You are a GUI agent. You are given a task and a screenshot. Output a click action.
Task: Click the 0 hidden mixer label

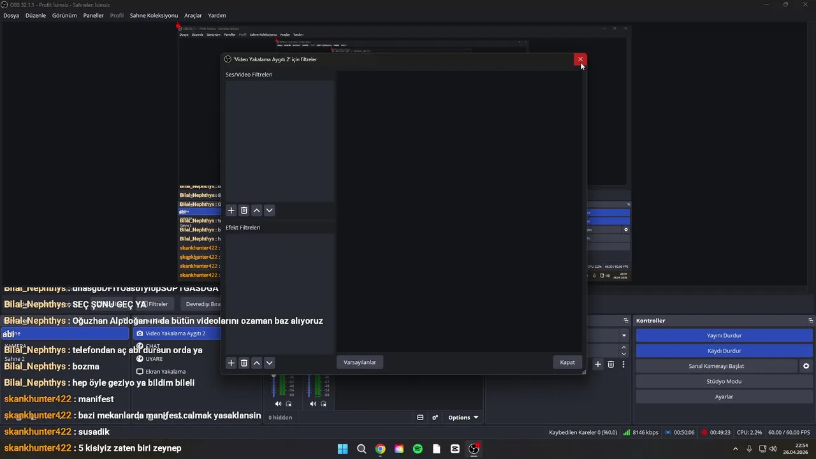280,418
